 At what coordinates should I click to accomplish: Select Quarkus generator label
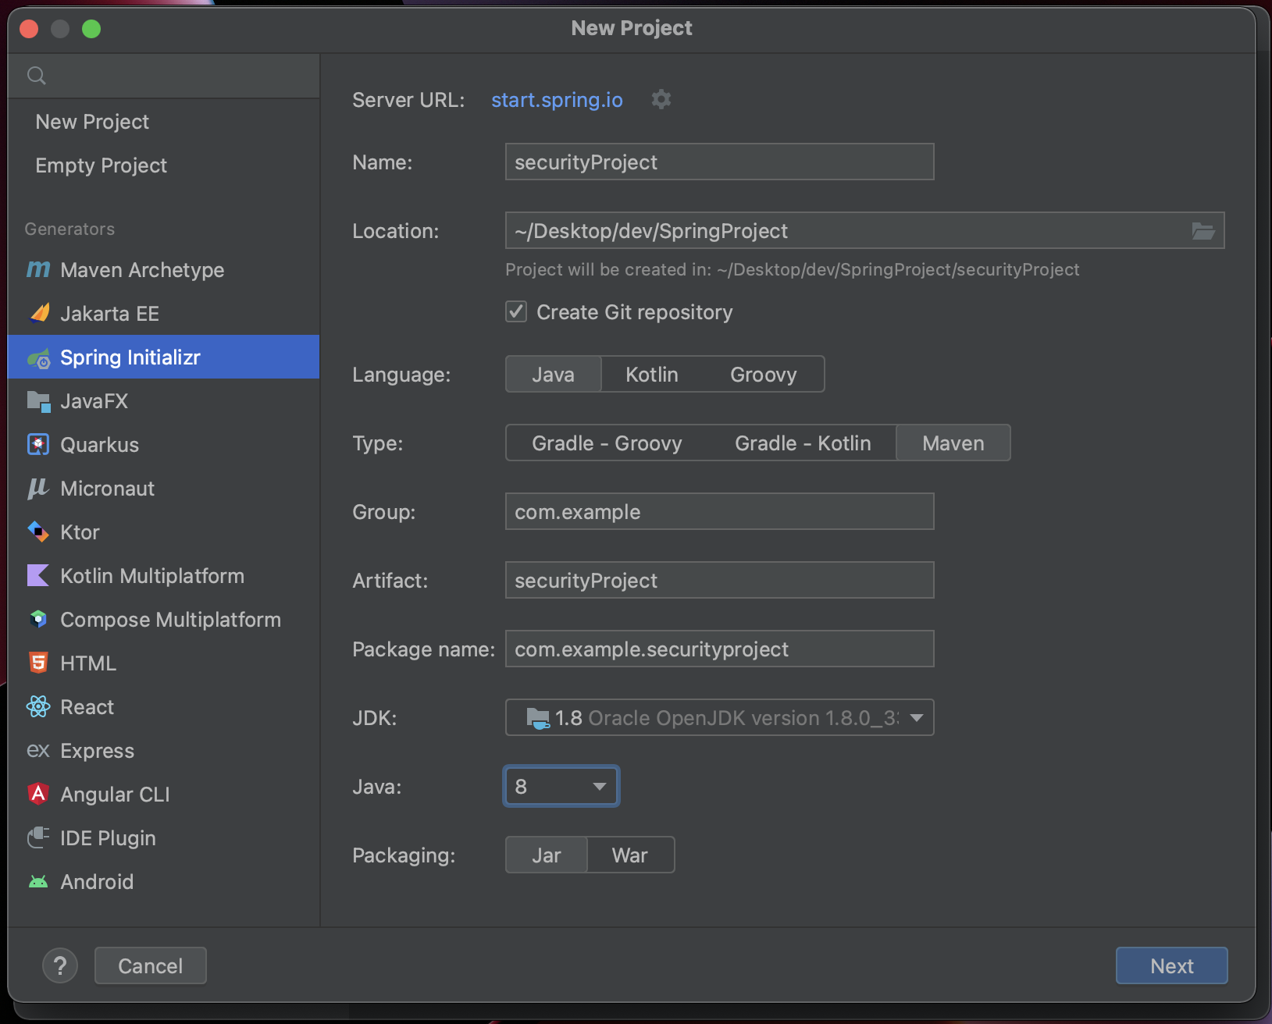coord(100,445)
